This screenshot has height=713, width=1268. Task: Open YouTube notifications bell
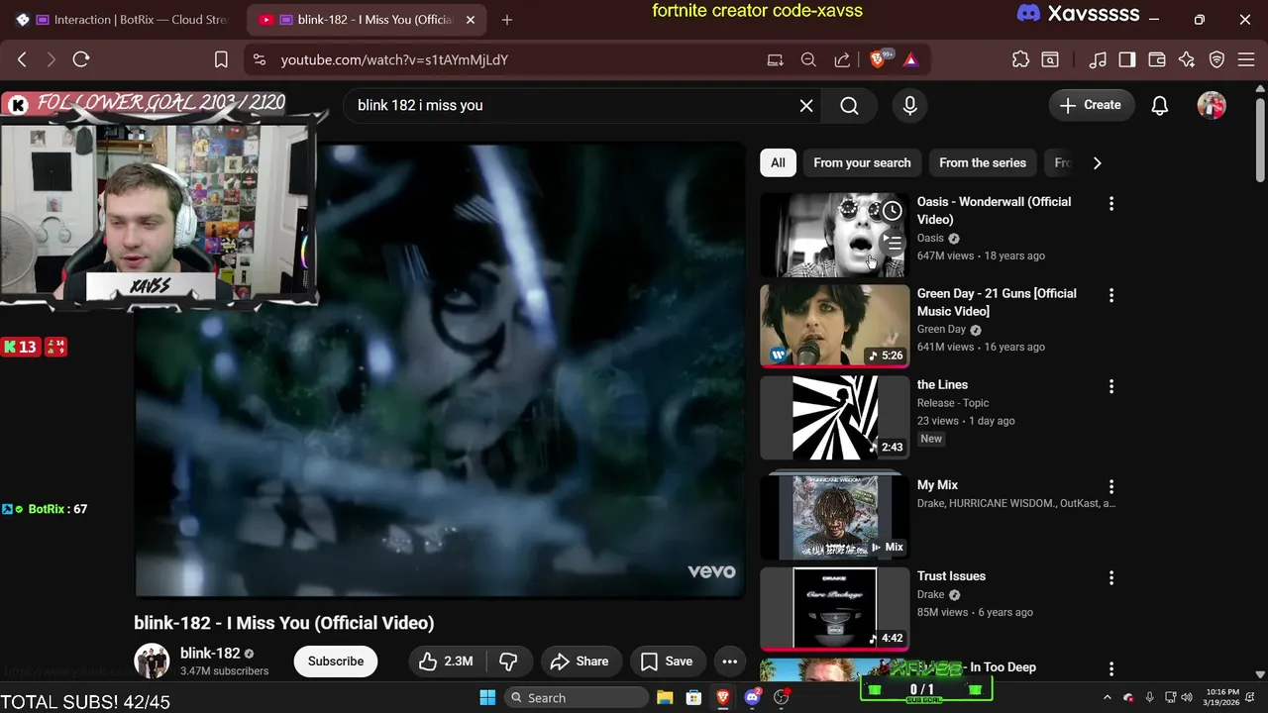[1160, 105]
